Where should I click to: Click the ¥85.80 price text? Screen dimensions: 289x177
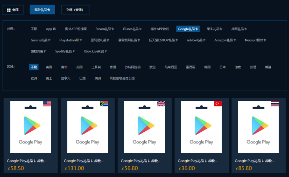tap(243, 168)
